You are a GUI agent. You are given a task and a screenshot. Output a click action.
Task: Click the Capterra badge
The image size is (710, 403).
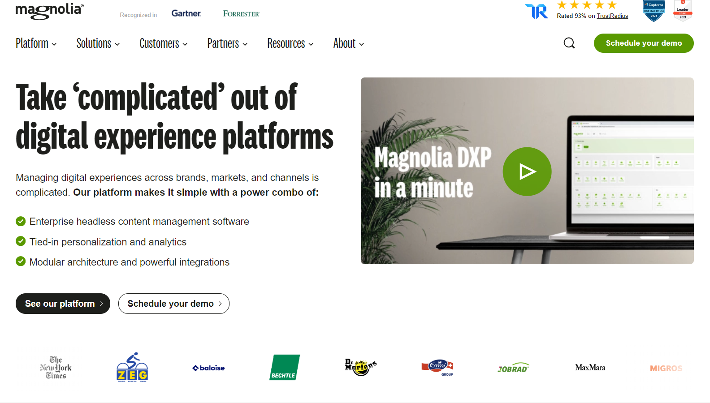654,11
